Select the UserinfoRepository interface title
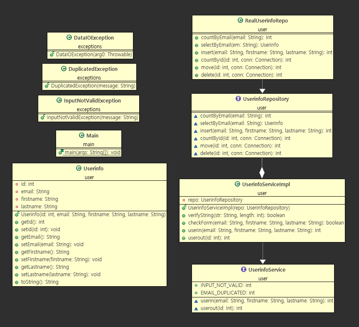359x327 pixels. click(266, 99)
